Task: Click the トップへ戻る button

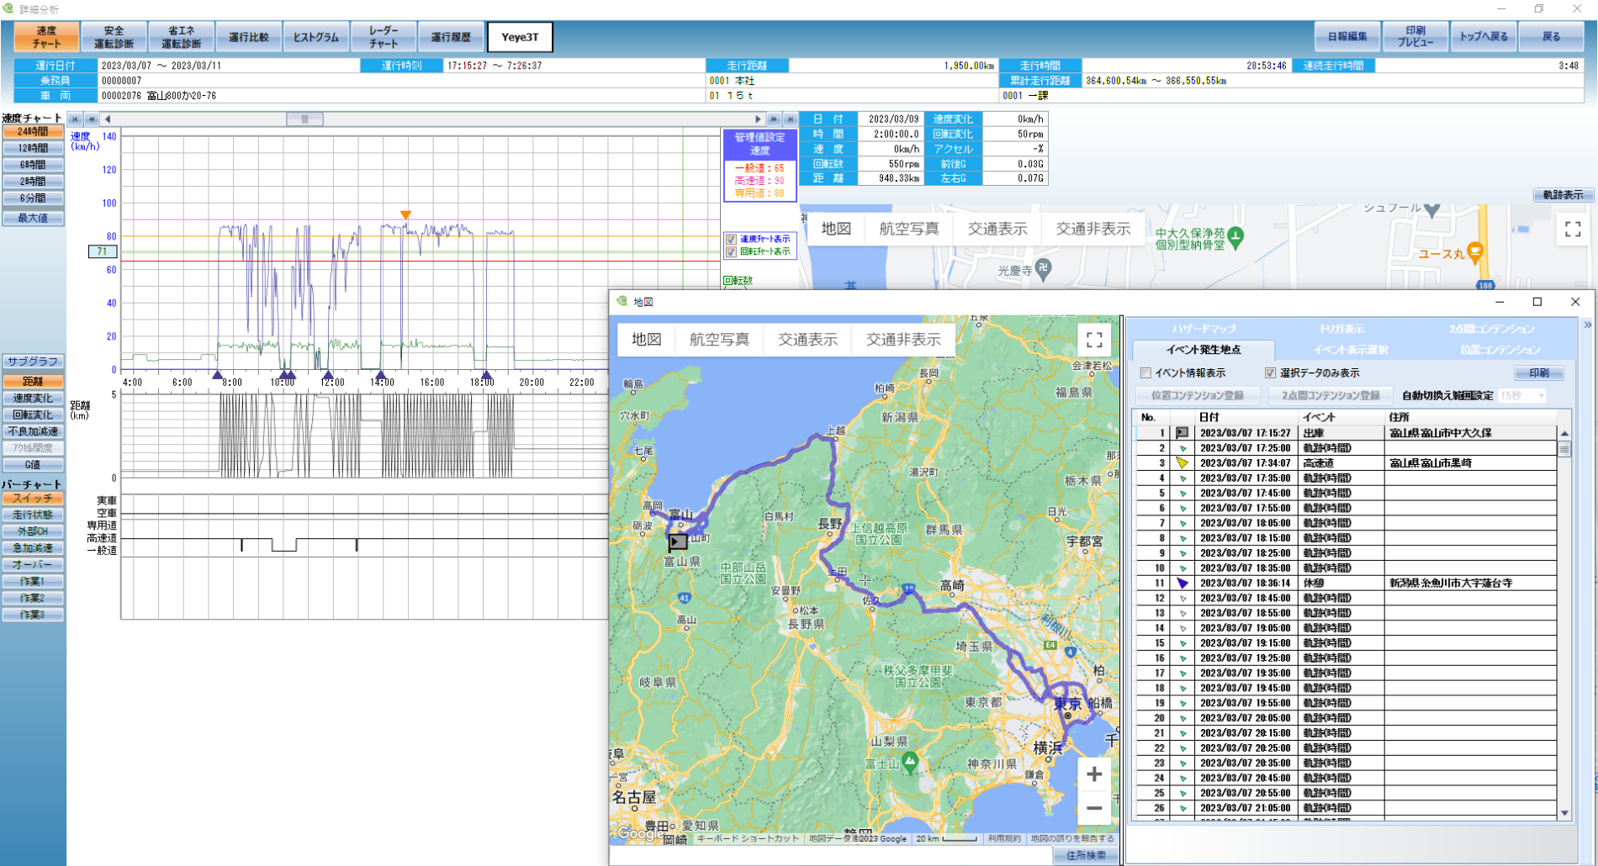Action: point(1484,37)
